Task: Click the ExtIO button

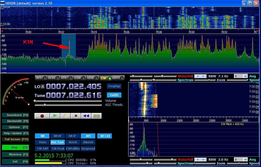Action: click(x=114, y=95)
